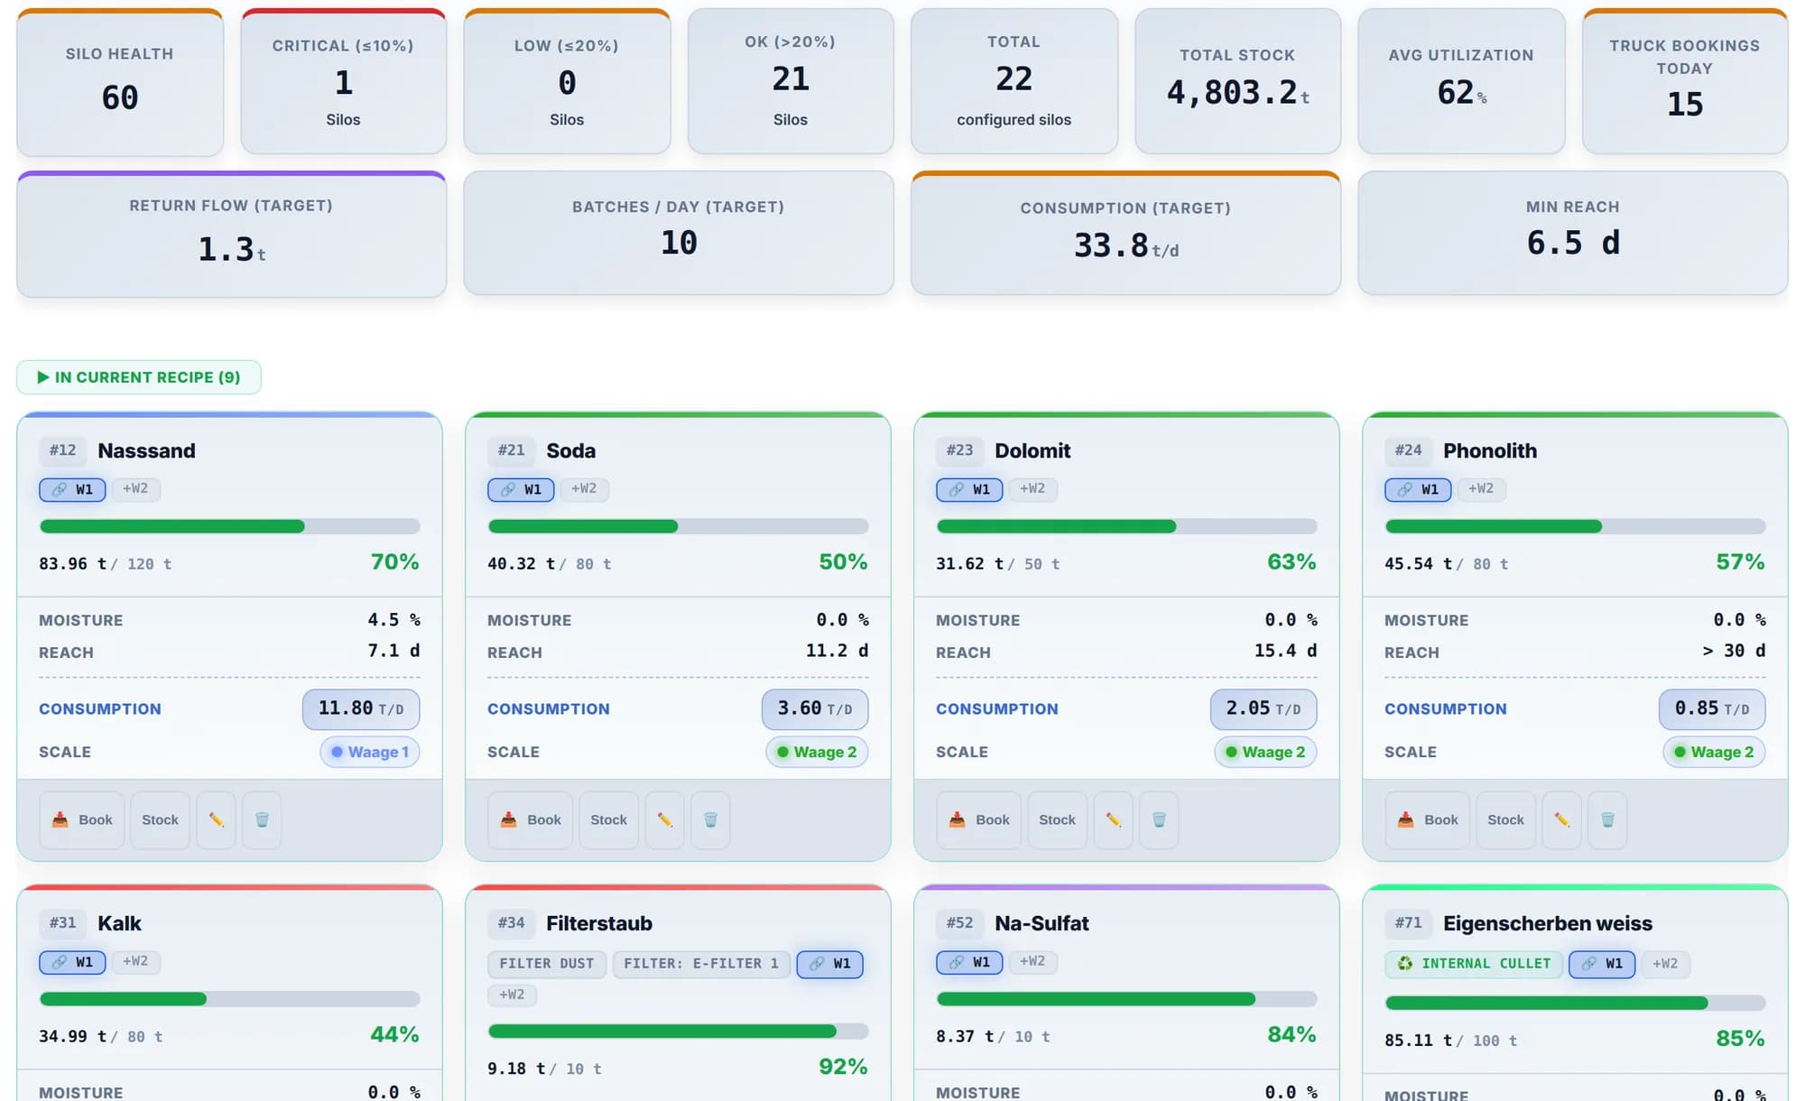1805x1101 pixels.
Task: Click the Eigenscherben weiss fill level bar
Action: (x=1575, y=1003)
